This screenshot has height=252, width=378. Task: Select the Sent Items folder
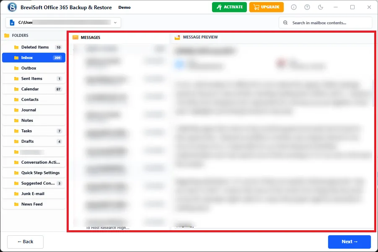[34, 79]
